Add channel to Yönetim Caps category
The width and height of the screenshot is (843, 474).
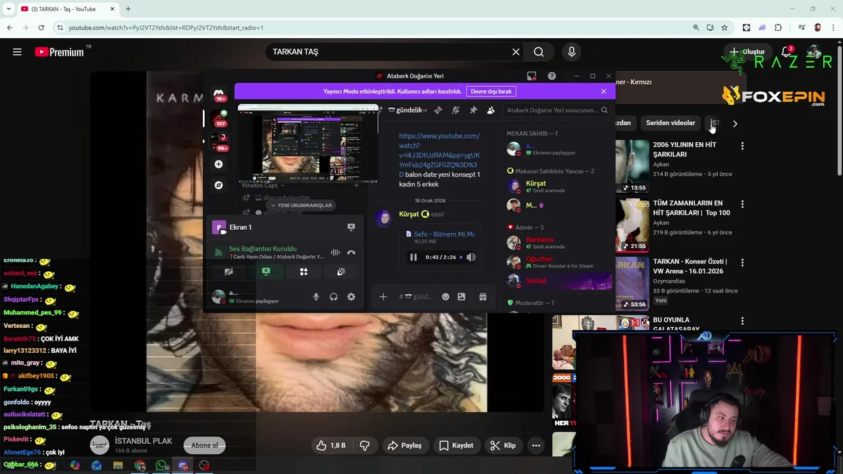(x=356, y=186)
